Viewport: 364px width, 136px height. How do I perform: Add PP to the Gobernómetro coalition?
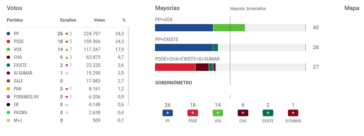tap(168, 113)
